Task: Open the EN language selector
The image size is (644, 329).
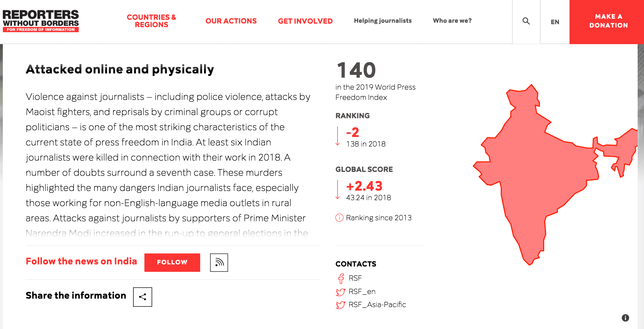Action: click(555, 22)
